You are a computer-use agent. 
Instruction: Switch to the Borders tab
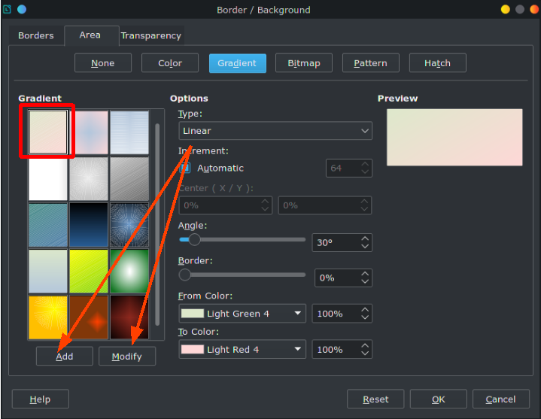tap(36, 35)
